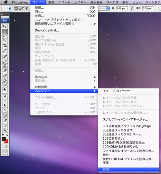
Task: Open スクリプトイベントマネージャ...
Action: [129, 120]
